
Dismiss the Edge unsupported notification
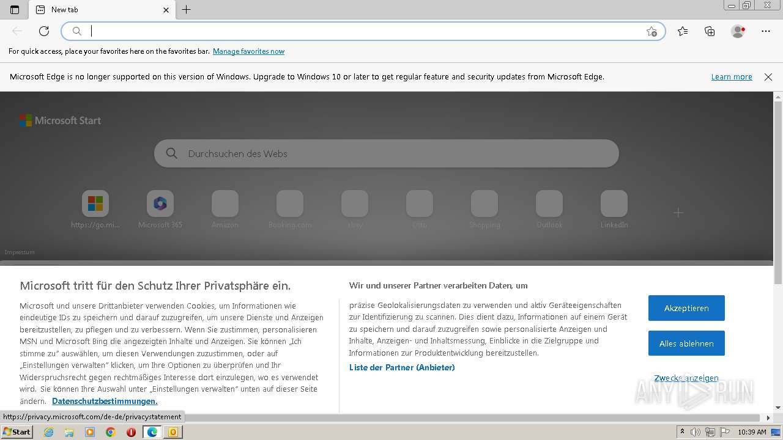tap(768, 77)
